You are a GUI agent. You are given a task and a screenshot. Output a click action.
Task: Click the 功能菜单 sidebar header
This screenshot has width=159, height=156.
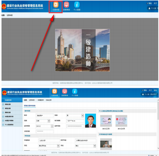(8, 100)
